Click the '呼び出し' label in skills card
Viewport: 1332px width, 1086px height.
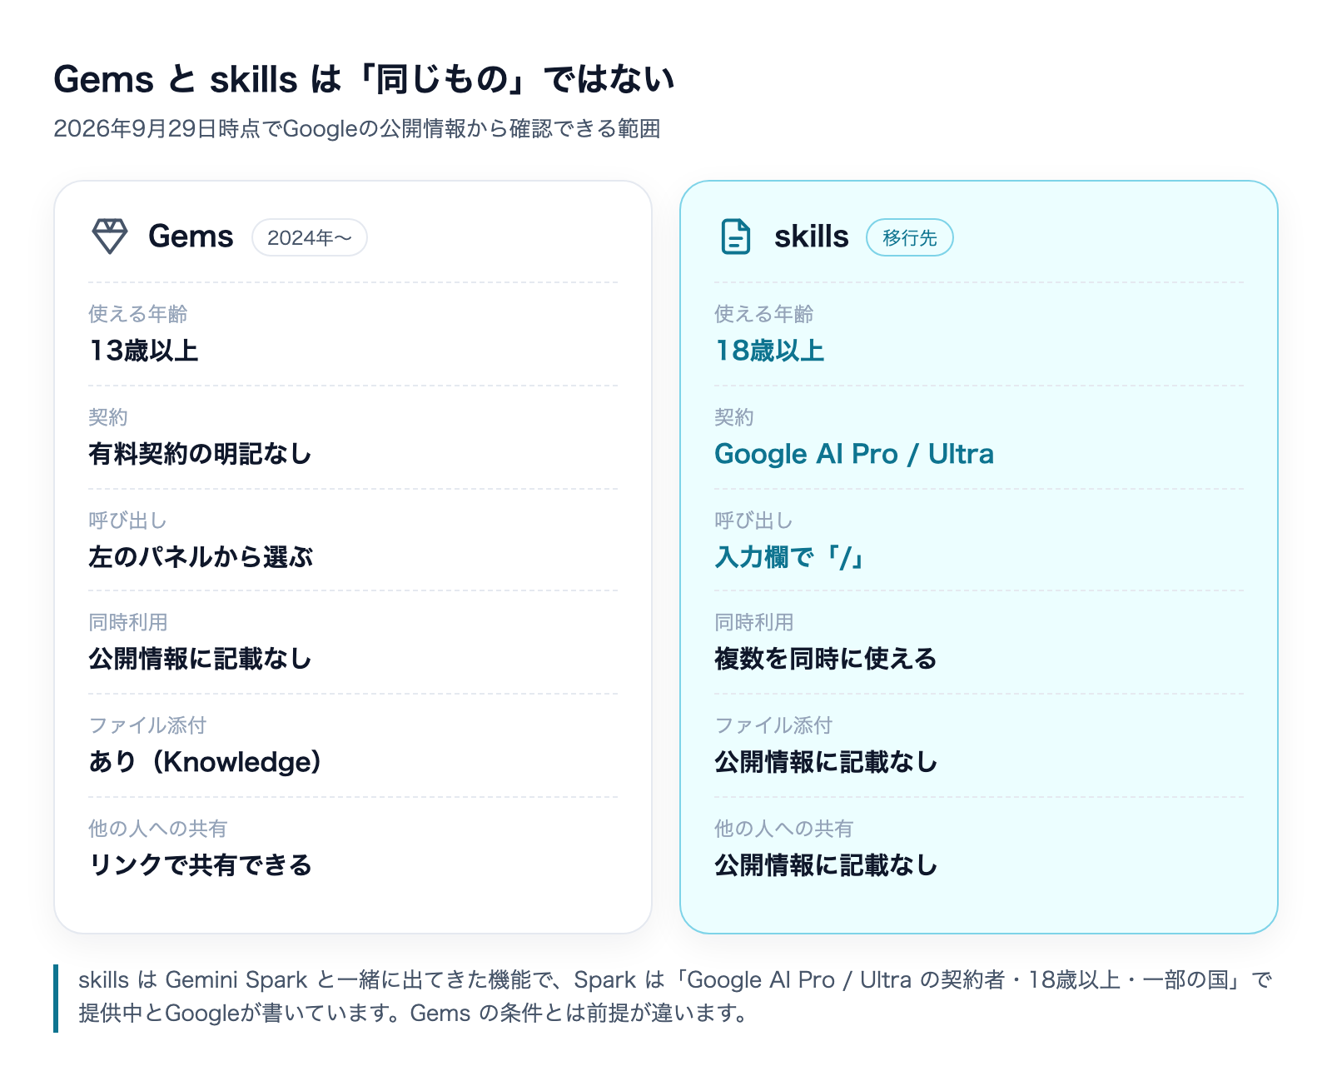pyautogui.click(x=754, y=521)
